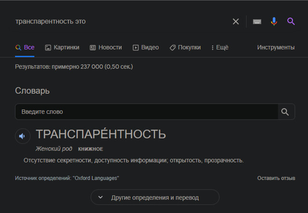
Task: Click the 'Женский род' grammar label
Action: pos(54,149)
